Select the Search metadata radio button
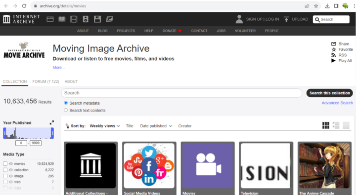 [x=66, y=103]
